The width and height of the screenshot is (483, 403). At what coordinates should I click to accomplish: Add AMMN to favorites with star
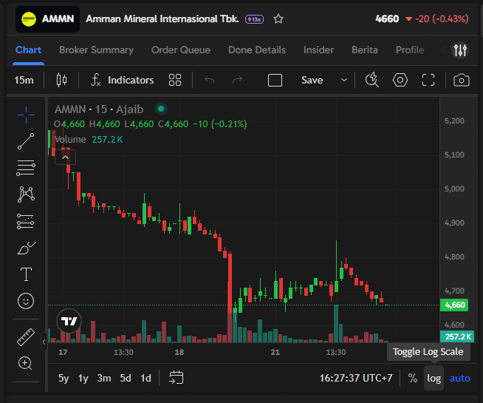(x=278, y=18)
